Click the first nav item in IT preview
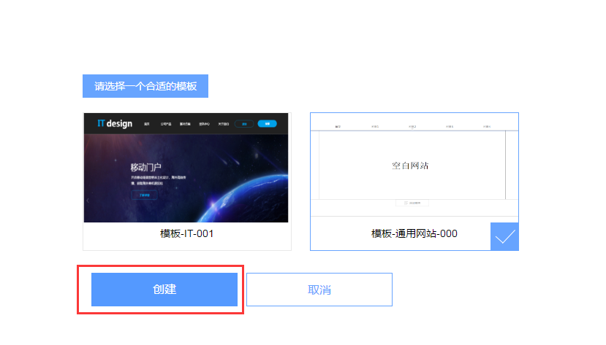The width and height of the screenshot is (606, 345). pos(147,124)
